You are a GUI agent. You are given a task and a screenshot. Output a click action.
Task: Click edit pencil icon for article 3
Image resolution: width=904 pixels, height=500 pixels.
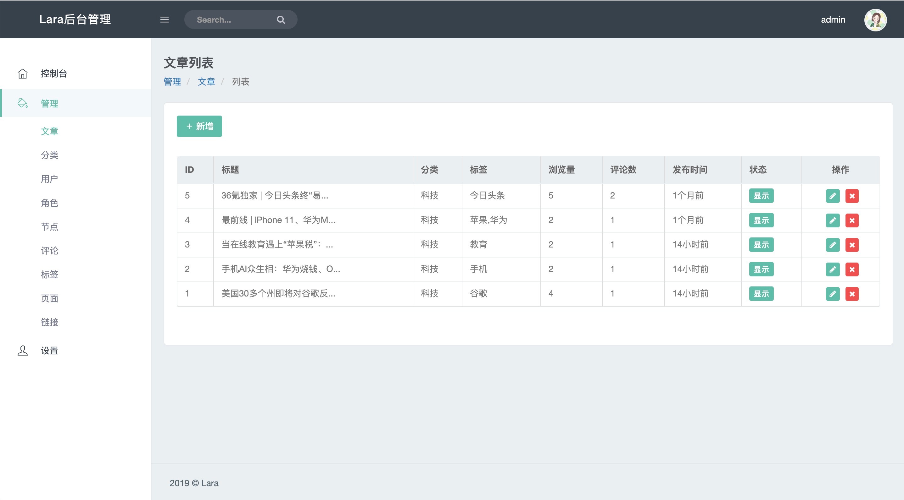(832, 245)
